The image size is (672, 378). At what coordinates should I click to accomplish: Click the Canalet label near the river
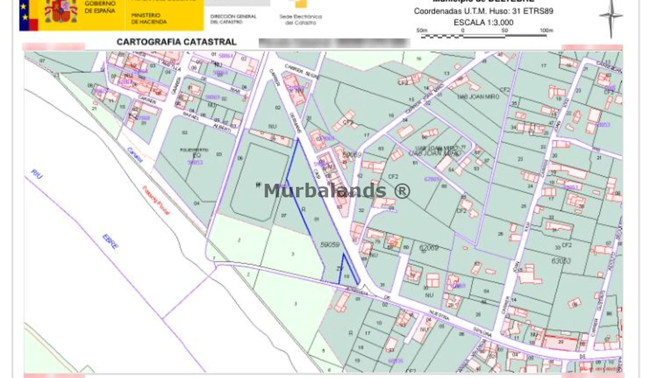(135, 155)
